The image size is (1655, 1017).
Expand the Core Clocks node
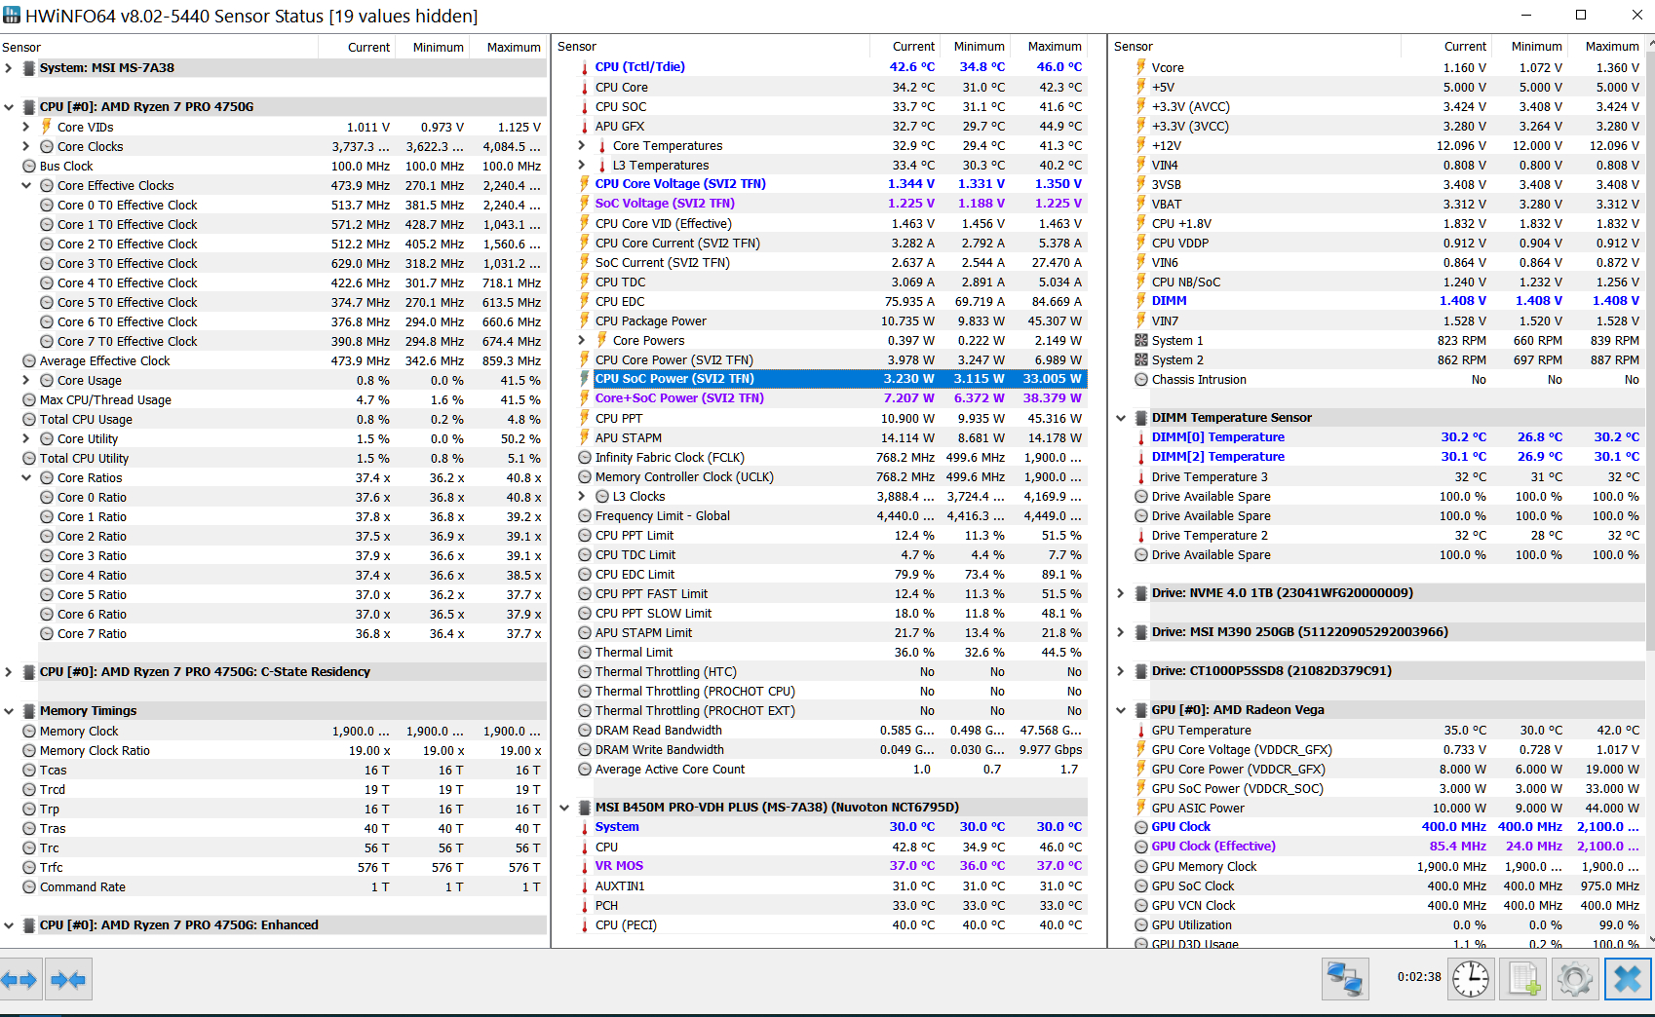26,146
